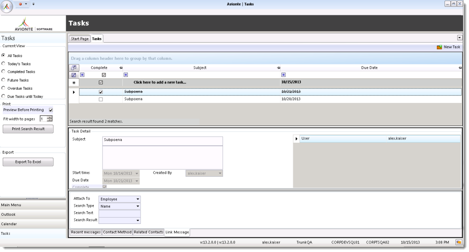Image resolution: width=469 pixels, height=252 pixels.
Task: Open the dropdown next to red circle
Action: pos(26,4)
